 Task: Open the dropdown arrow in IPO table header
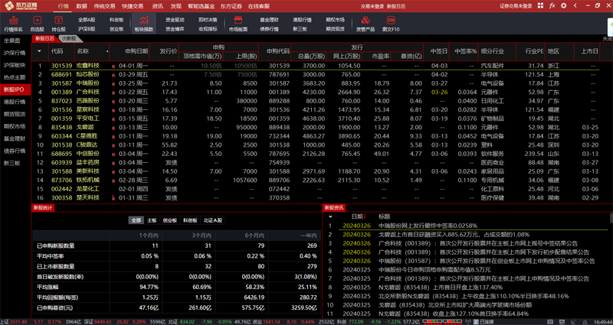40,51
